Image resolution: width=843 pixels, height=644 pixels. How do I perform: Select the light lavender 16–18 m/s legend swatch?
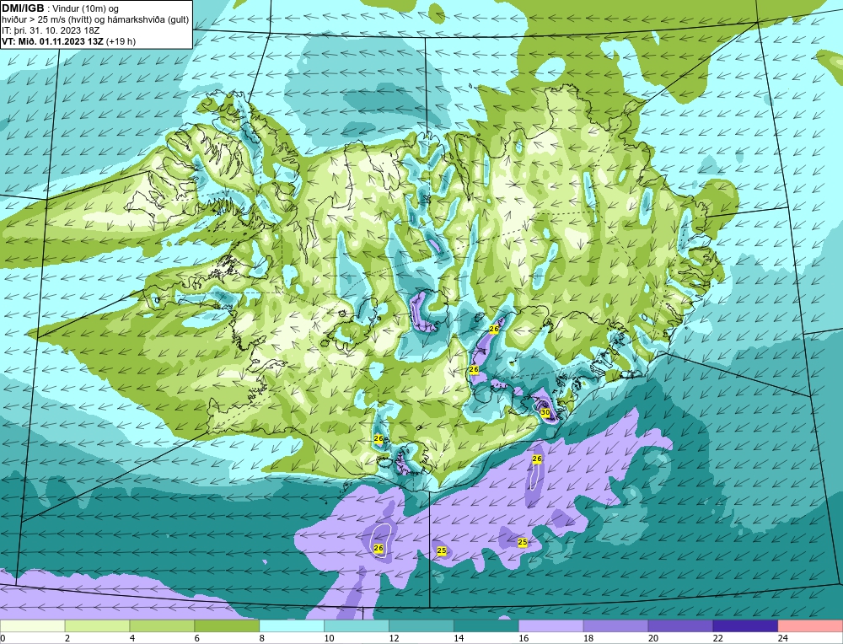(x=551, y=626)
